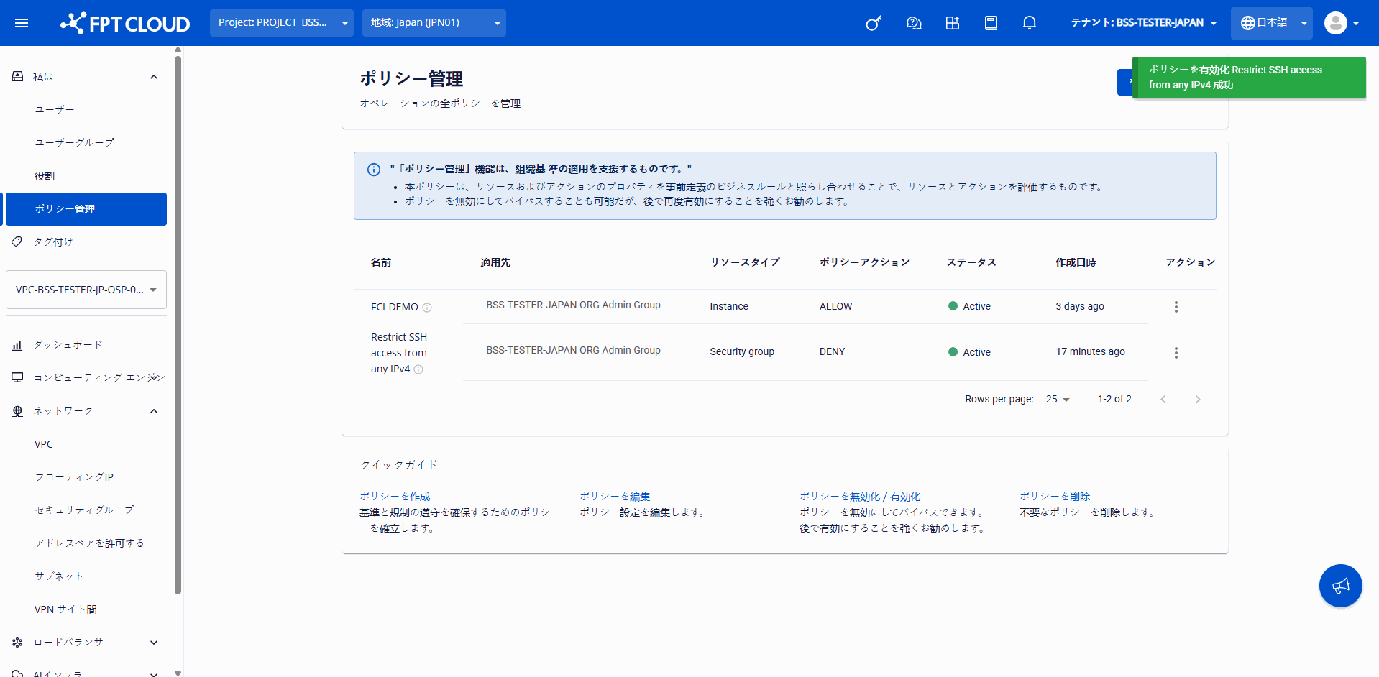
Task: Click the megaphone announcement floating button
Action: point(1341,586)
